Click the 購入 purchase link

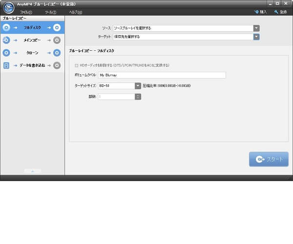(x=260, y=12)
